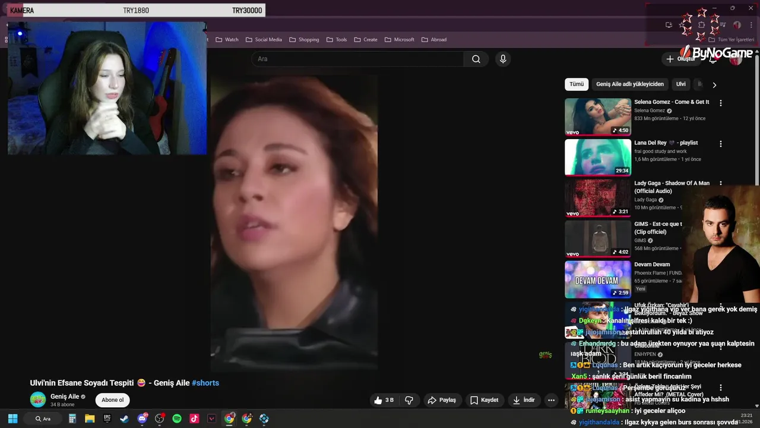This screenshot has width=760, height=428.
Task: Focus the YouTube Ara search field
Action: tap(357, 59)
